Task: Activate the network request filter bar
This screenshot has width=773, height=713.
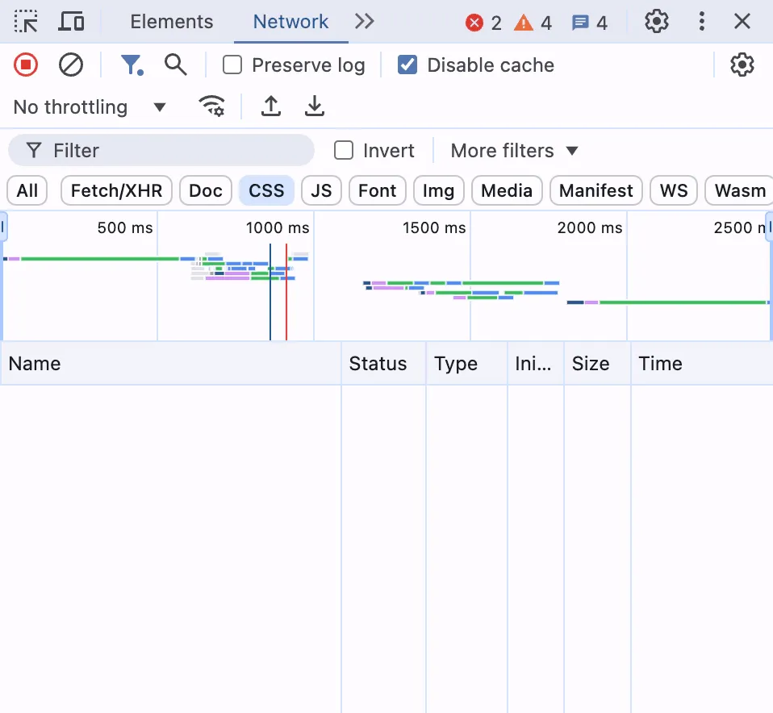Action: coord(132,65)
